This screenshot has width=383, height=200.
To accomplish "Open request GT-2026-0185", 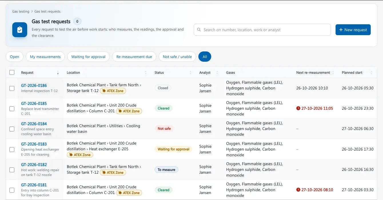I will 34,103.
